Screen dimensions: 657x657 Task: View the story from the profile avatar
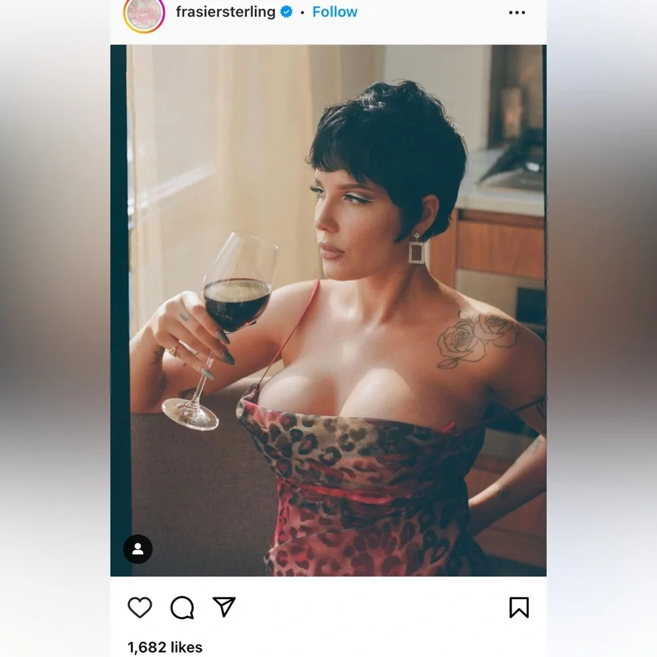pyautogui.click(x=144, y=13)
